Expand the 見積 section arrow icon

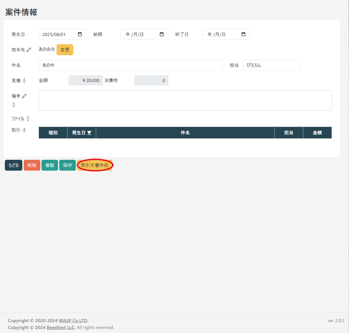24,81
